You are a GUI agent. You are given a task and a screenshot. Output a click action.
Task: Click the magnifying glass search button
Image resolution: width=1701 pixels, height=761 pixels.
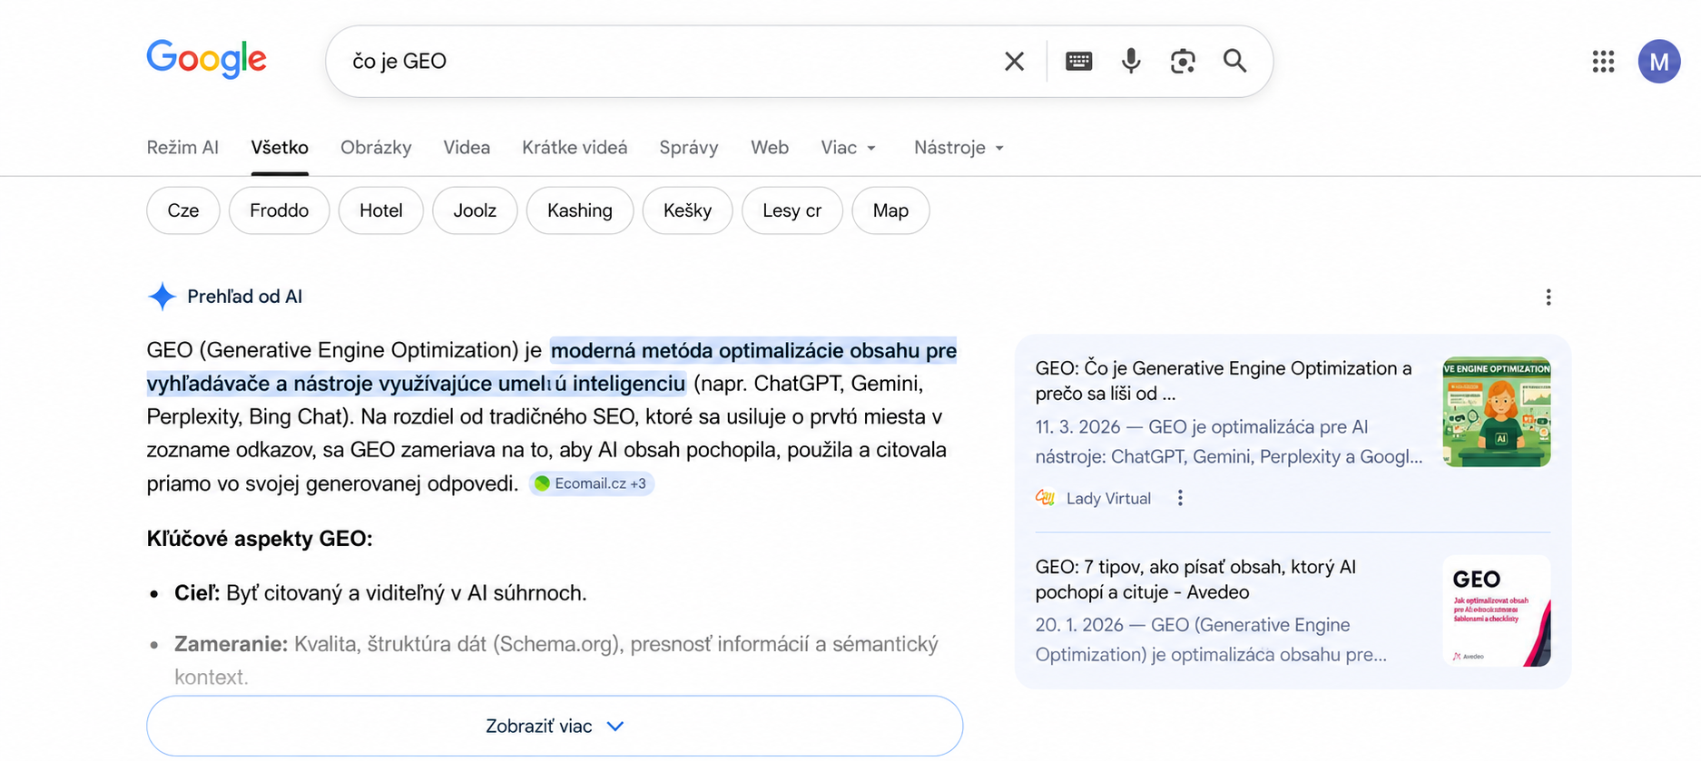click(x=1234, y=61)
